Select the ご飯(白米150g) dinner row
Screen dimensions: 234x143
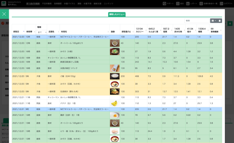pyautogui.click(x=117, y=76)
